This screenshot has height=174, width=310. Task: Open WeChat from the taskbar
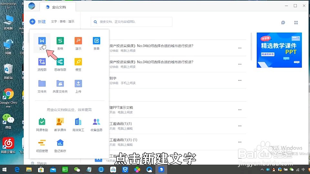(x=77, y=169)
